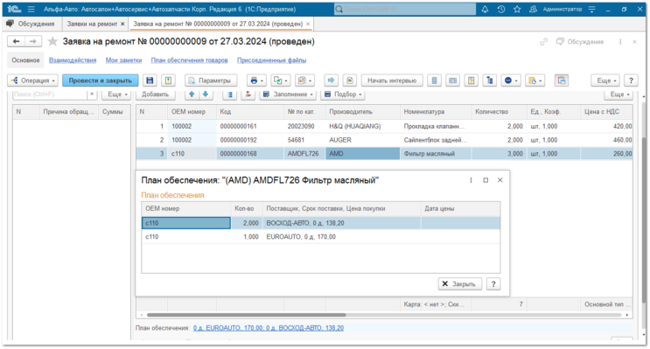Click the second icon after Начать интервью
This screenshot has width=650, height=349.
point(452,80)
